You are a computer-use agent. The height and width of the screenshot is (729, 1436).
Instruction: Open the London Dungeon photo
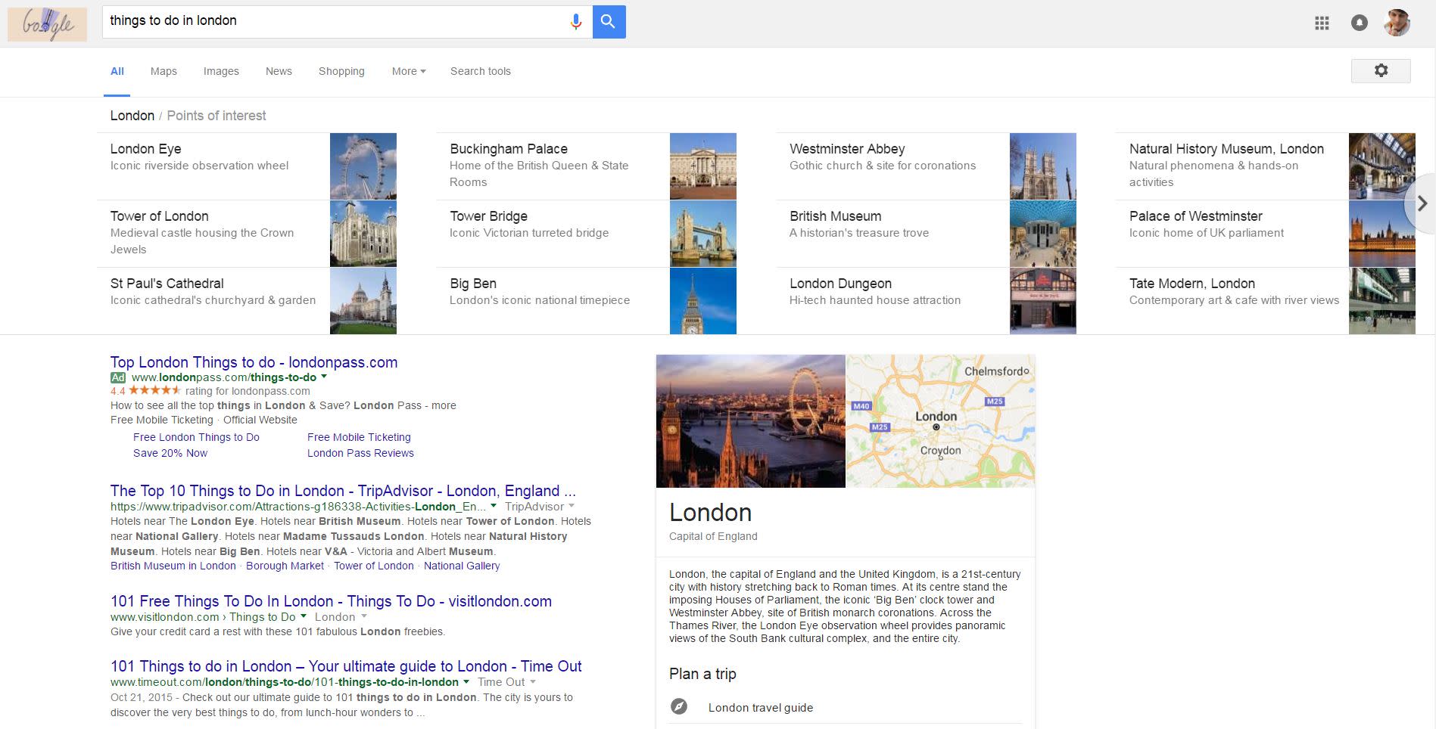coord(1043,301)
